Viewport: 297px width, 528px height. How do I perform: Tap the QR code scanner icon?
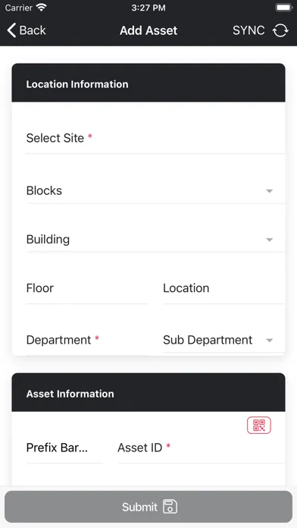(259, 425)
